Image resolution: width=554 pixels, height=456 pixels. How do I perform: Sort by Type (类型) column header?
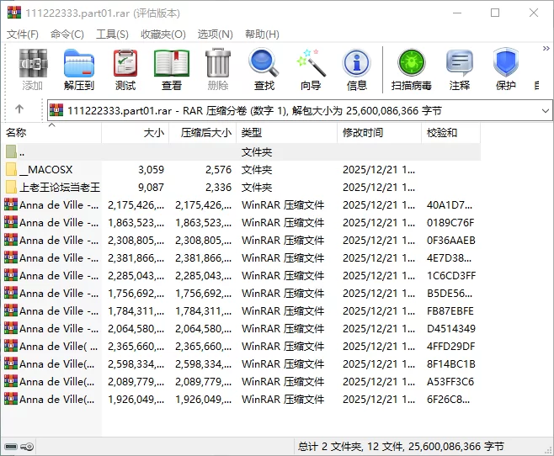286,133
